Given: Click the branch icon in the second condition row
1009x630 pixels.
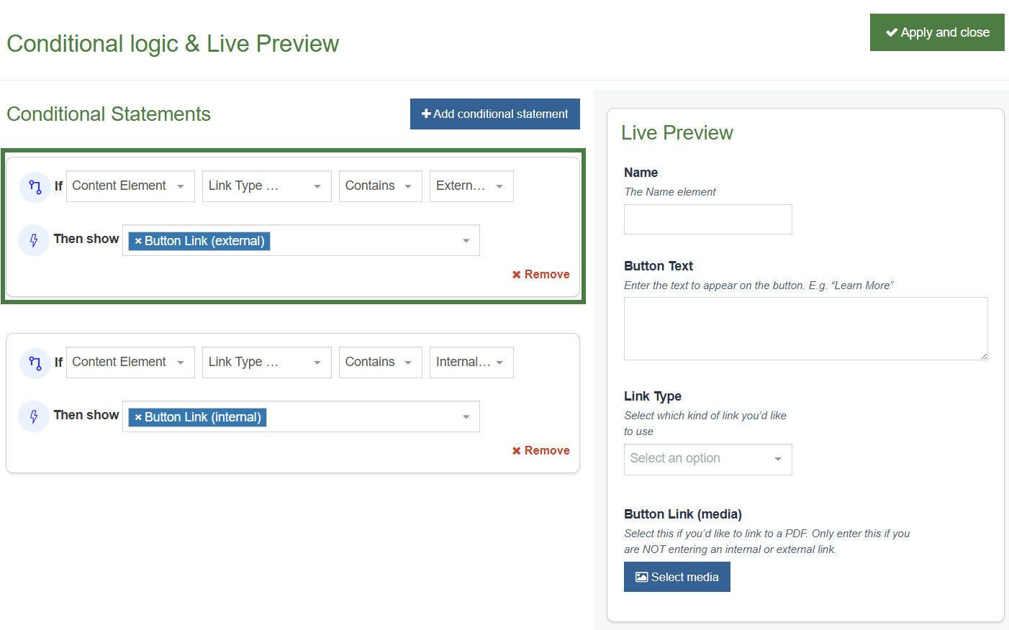Looking at the screenshot, I should 36,362.
